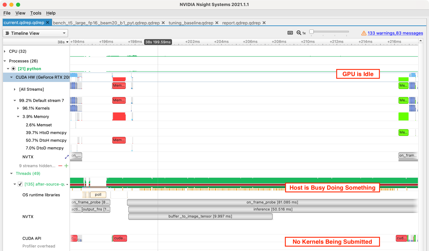Toggle the [135] after-source-queue thread checkbox

point(20,184)
